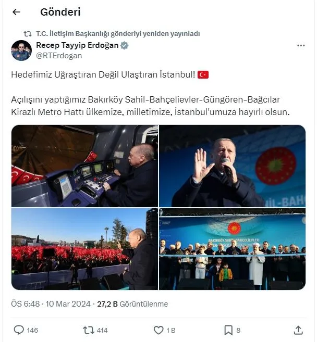
Task: Click the reply speech bubble icon
Action: tap(19, 330)
